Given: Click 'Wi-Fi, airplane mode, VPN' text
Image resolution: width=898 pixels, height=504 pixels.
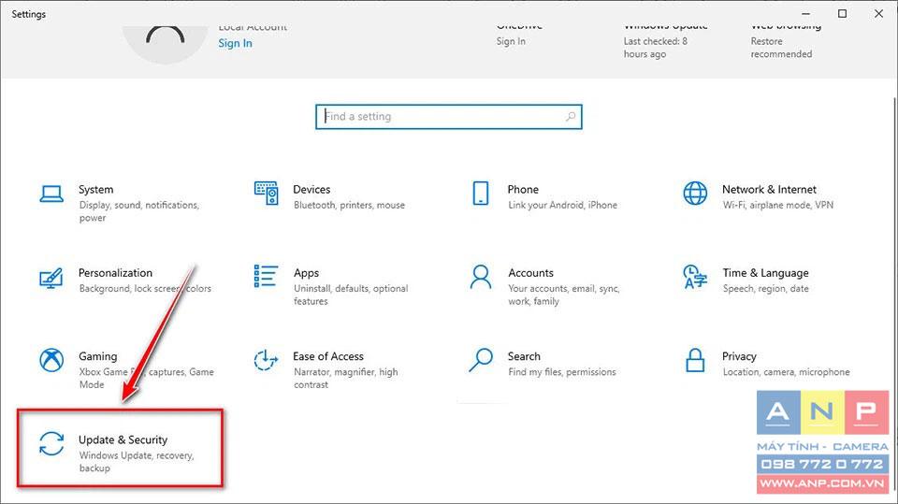Looking at the screenshot, I should click(x=777, y=205).
